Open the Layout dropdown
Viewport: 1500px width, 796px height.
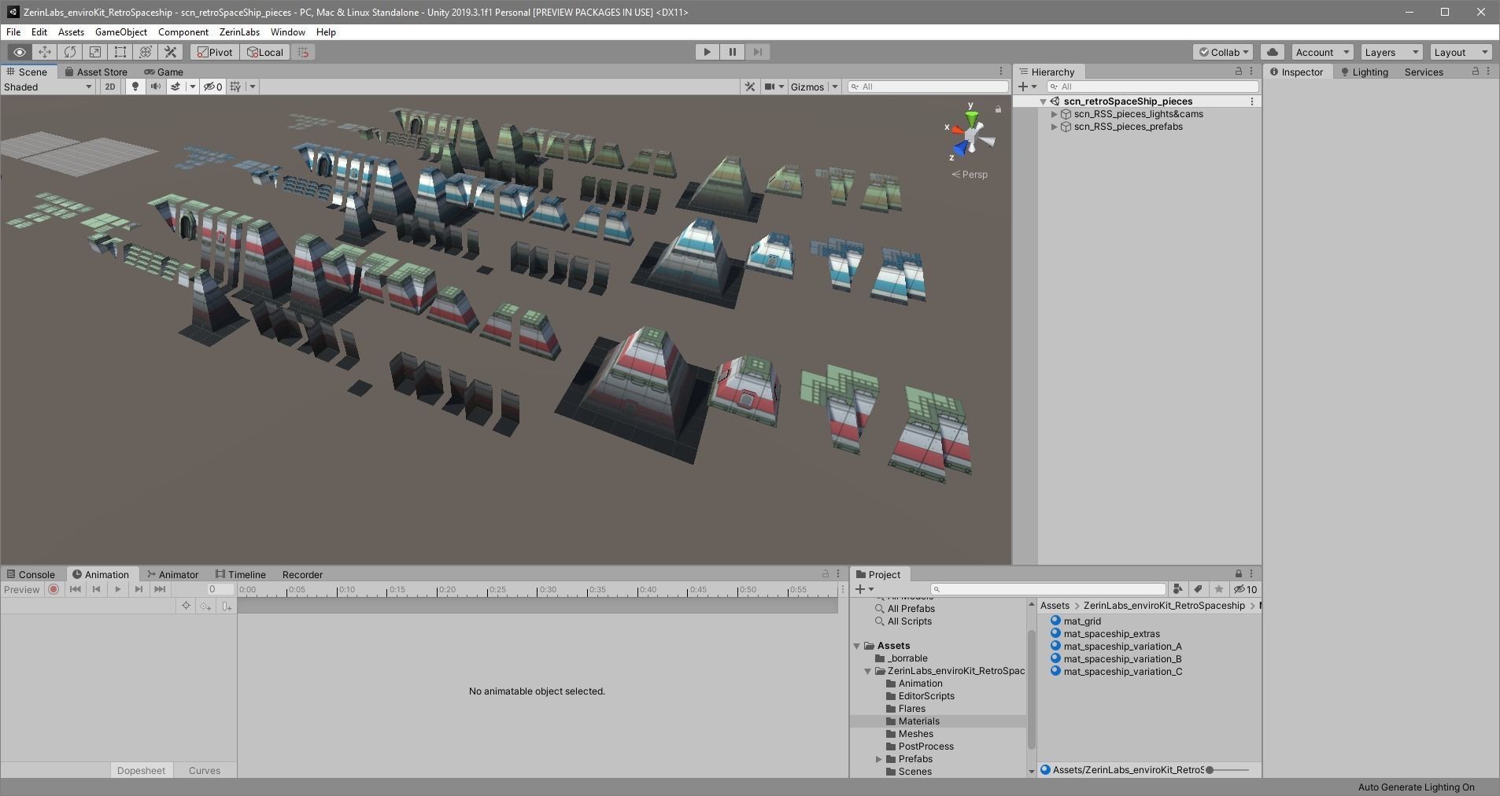[1461, 52]
